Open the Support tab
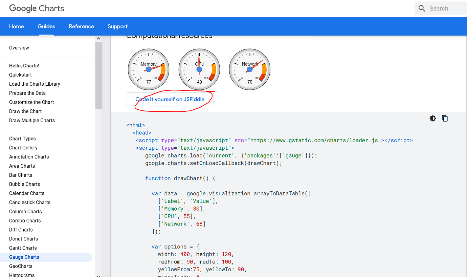This screenshot has height=277, width=467. (x=117, y=26)
